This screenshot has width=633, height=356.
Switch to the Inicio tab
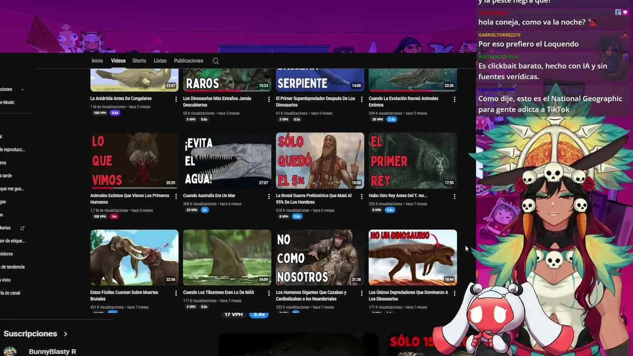(97, 61)
